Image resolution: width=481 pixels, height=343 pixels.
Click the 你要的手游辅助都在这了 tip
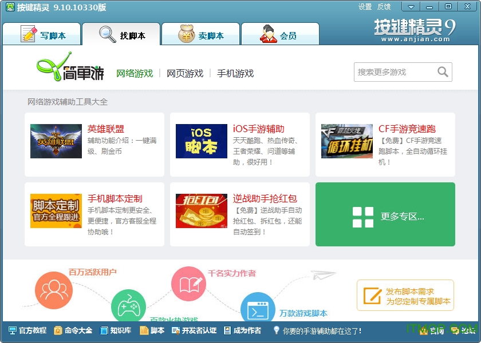[318, 331]
